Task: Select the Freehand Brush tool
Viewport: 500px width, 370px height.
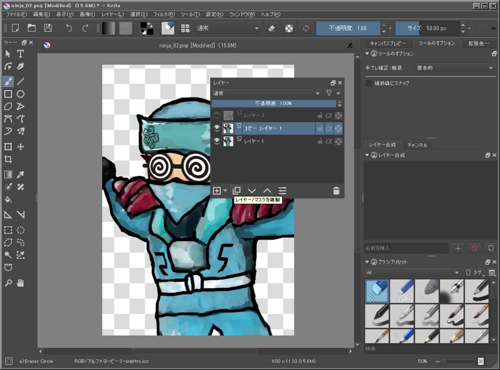Action: (x=8, y=81)
